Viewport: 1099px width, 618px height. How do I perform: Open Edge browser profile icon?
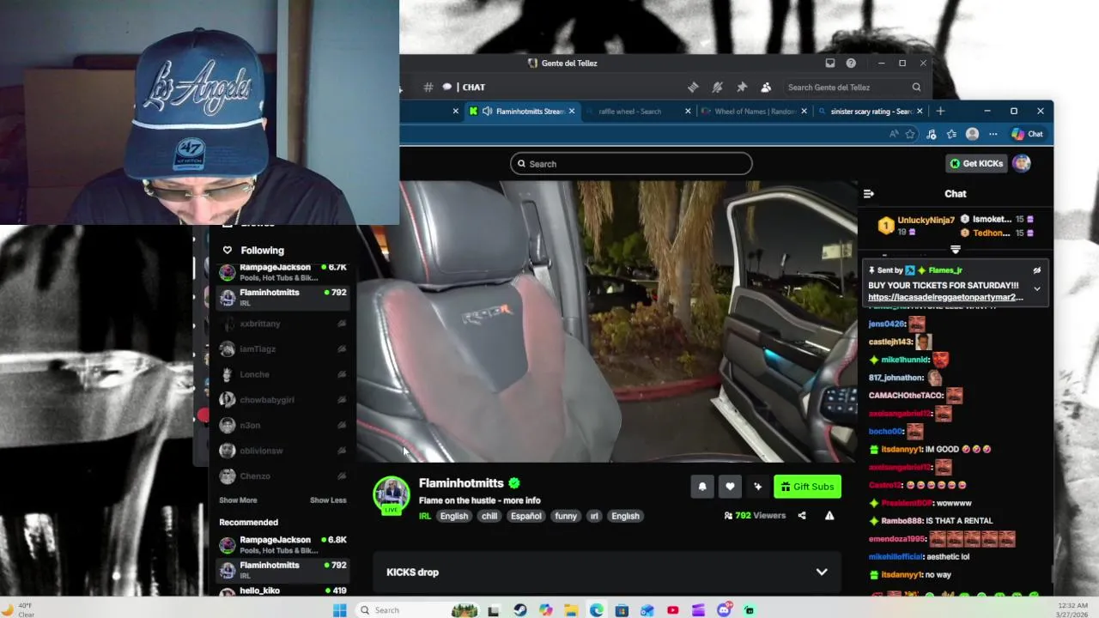click(x=972, y=134)
